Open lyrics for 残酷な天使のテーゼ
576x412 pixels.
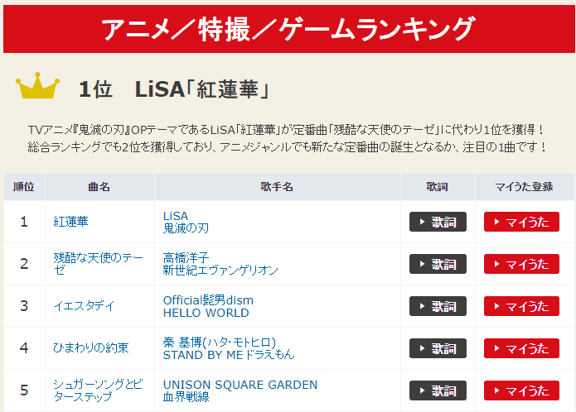point(438,264)
